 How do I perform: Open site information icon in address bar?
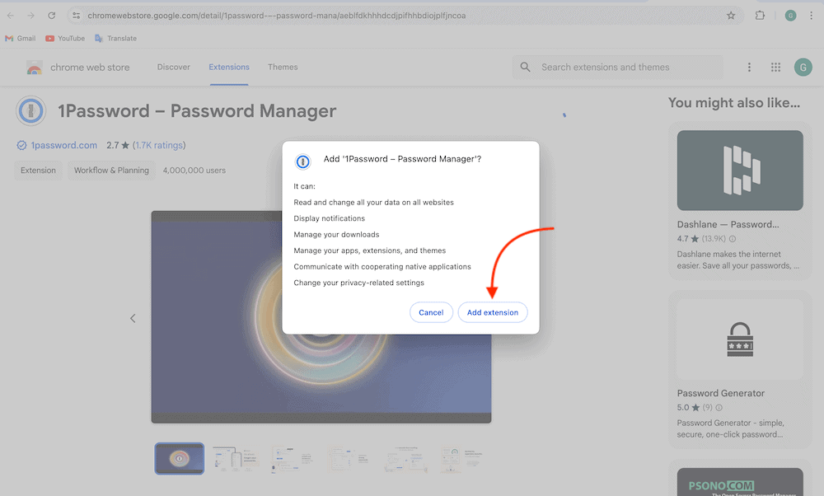pyautogui.click(x=76, y=16)
